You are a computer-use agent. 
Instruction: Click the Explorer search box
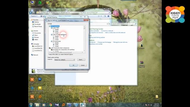98,12
